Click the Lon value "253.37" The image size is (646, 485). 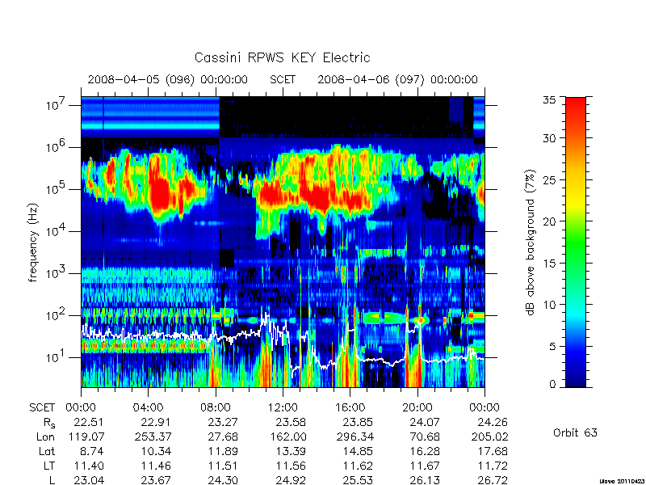point(153,436)
